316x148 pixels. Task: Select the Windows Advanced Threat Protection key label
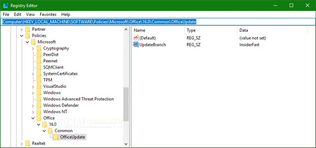pyautogui.click(x=78, y=99)
